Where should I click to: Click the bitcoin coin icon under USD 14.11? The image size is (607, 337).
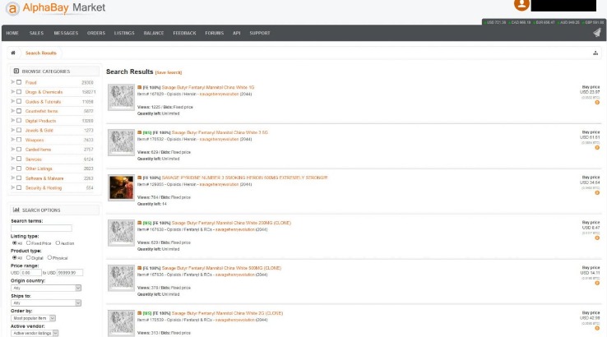click(597, 284)
